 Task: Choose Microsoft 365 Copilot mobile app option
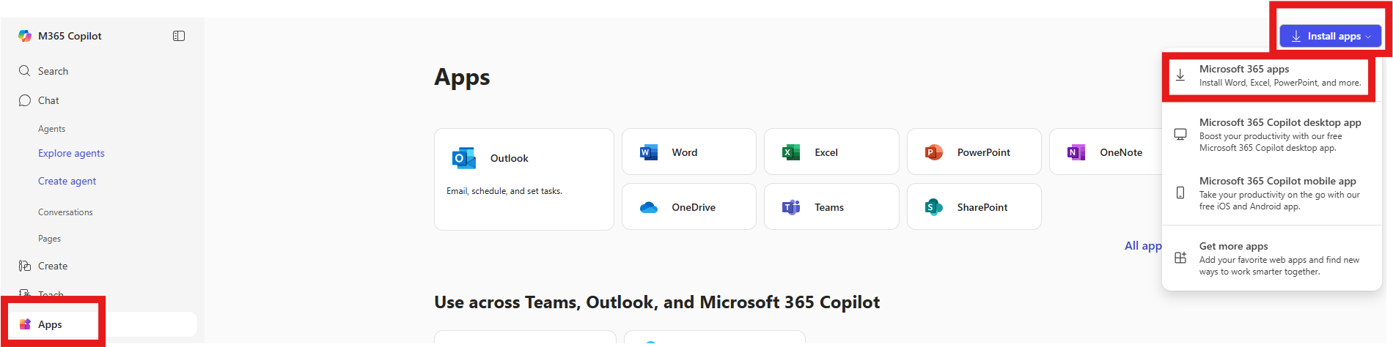[x=1272, y=193]
